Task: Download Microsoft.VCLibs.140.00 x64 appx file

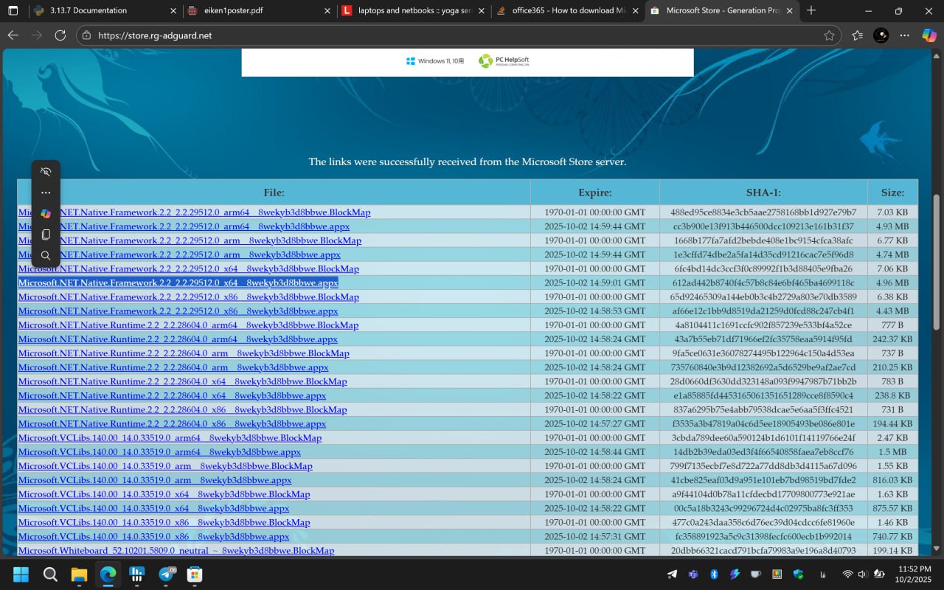Action: click(153, 508)
